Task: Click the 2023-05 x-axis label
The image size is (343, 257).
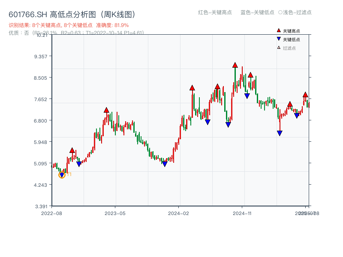Action: click(115, 213)
